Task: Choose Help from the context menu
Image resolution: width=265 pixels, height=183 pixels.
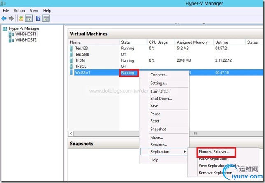Action: click(x=164, y=160)
